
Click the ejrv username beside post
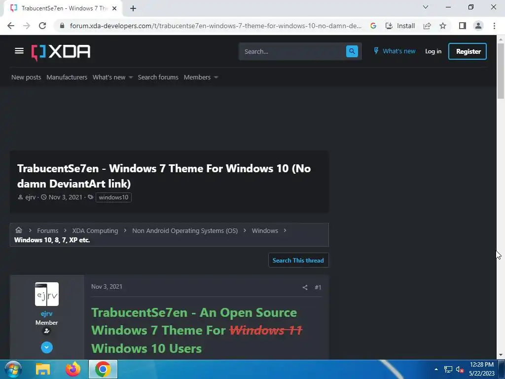(x=47, y=313)
